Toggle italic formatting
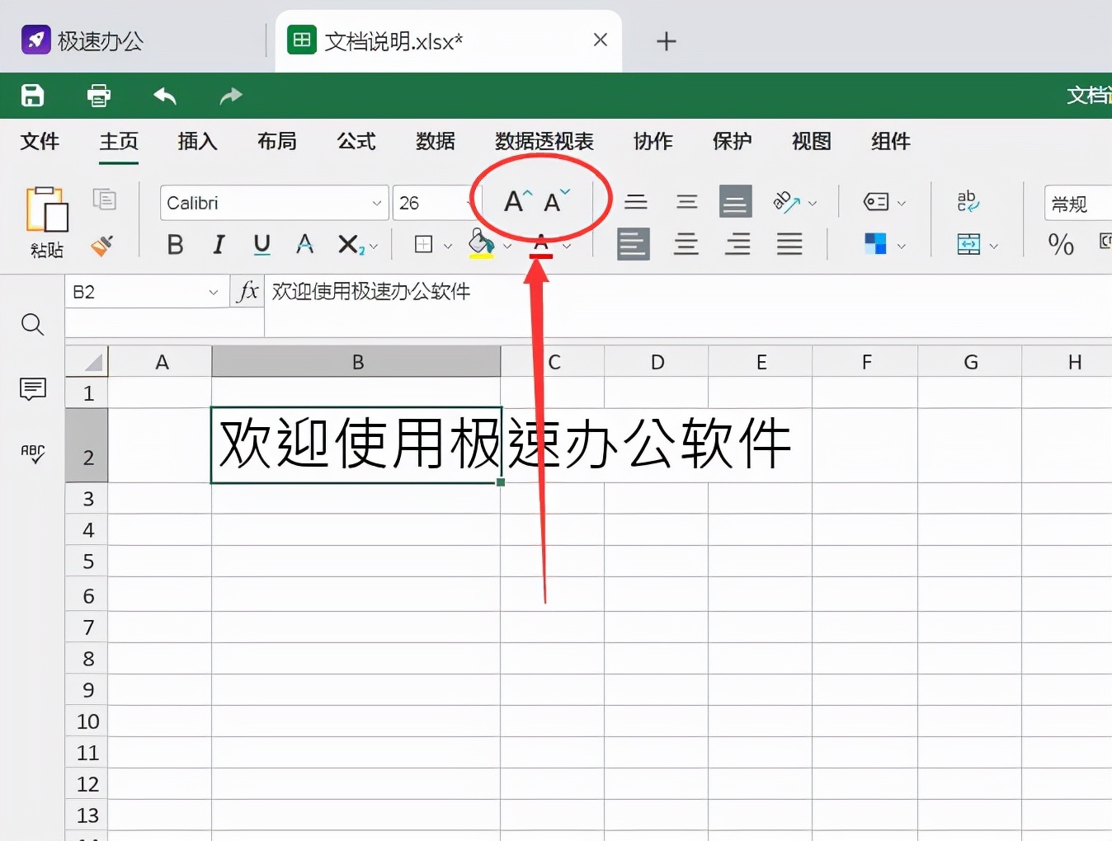Image resolution: width=1112 pixels, height=841 pixels. tap(218, 244)
